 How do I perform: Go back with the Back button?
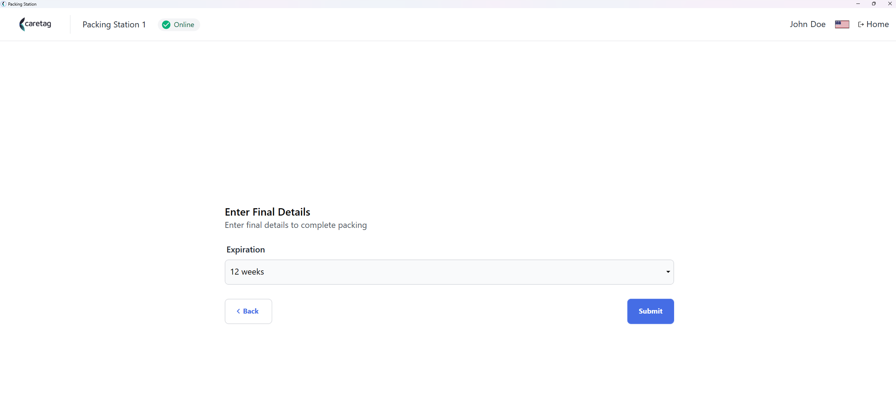tap(248, 311)
